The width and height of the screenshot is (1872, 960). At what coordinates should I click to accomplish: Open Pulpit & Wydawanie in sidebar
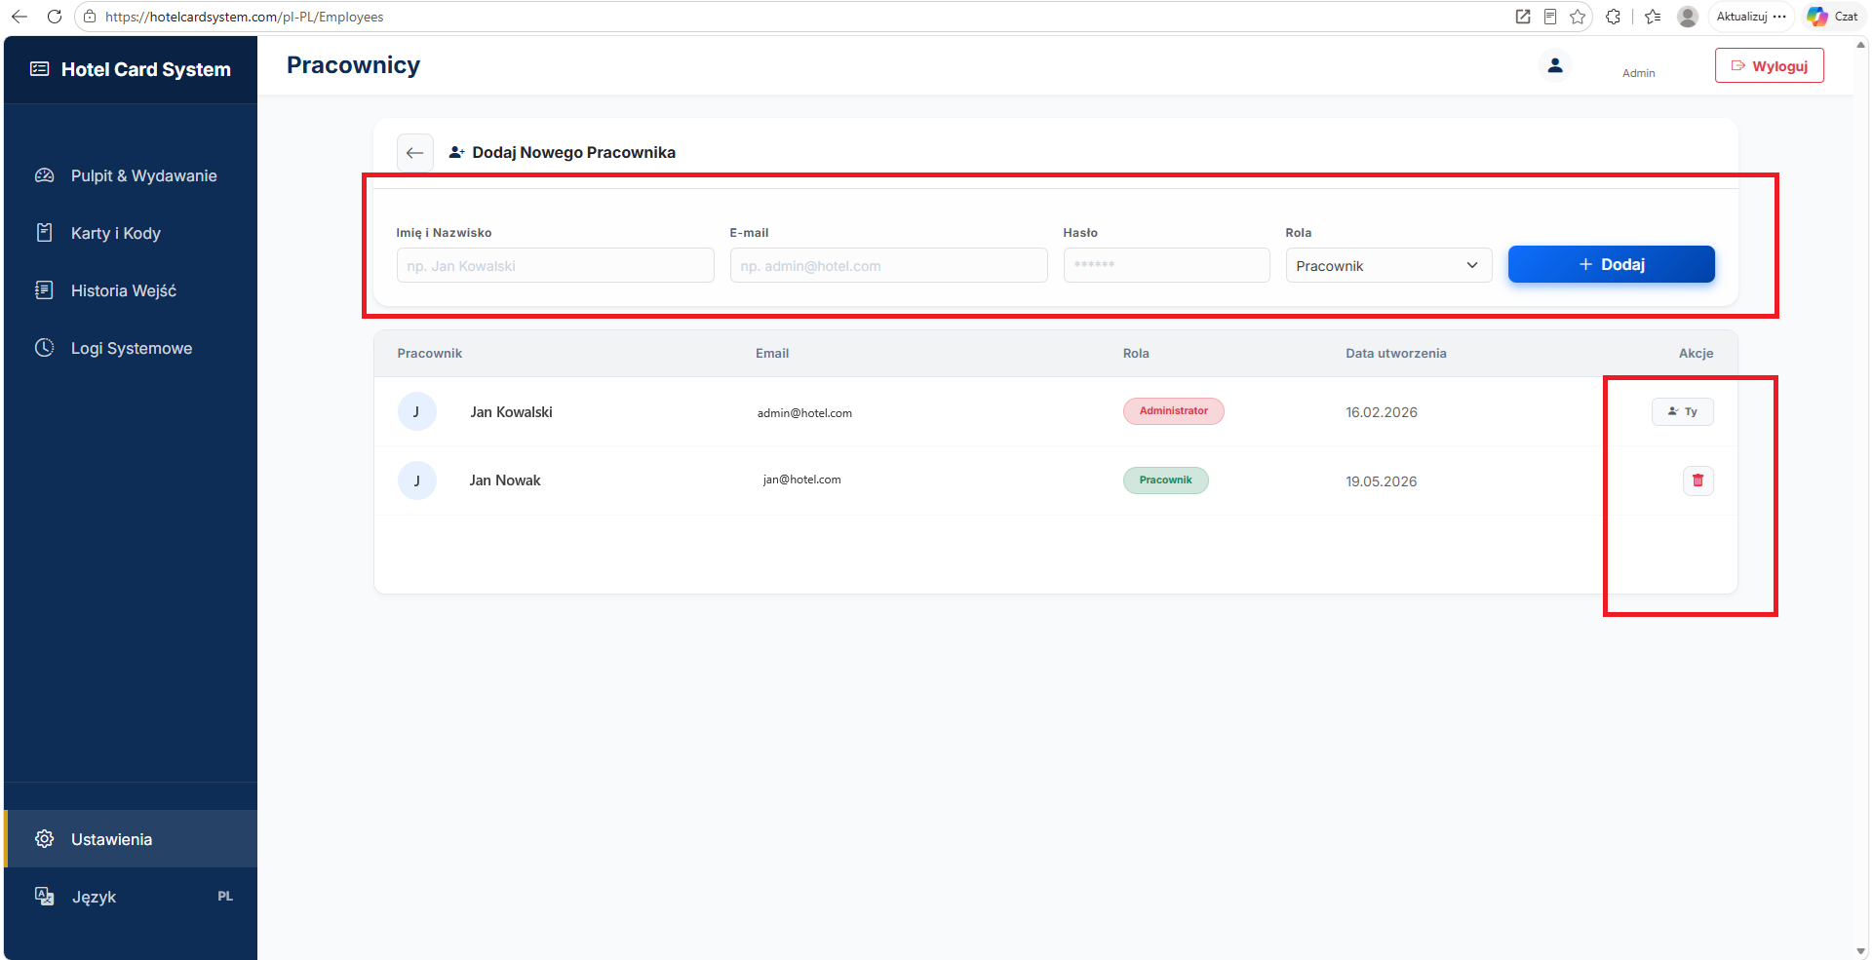(x=131, y=175)
